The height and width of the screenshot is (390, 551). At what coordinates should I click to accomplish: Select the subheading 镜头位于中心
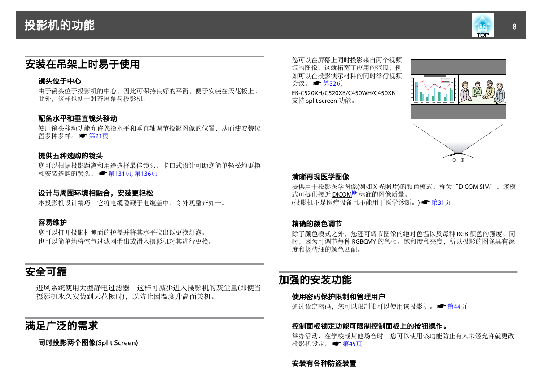(x=60, y=81)
